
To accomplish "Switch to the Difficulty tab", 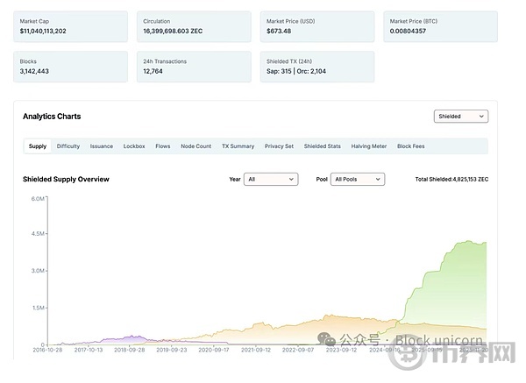I will (x=68, y=146).
